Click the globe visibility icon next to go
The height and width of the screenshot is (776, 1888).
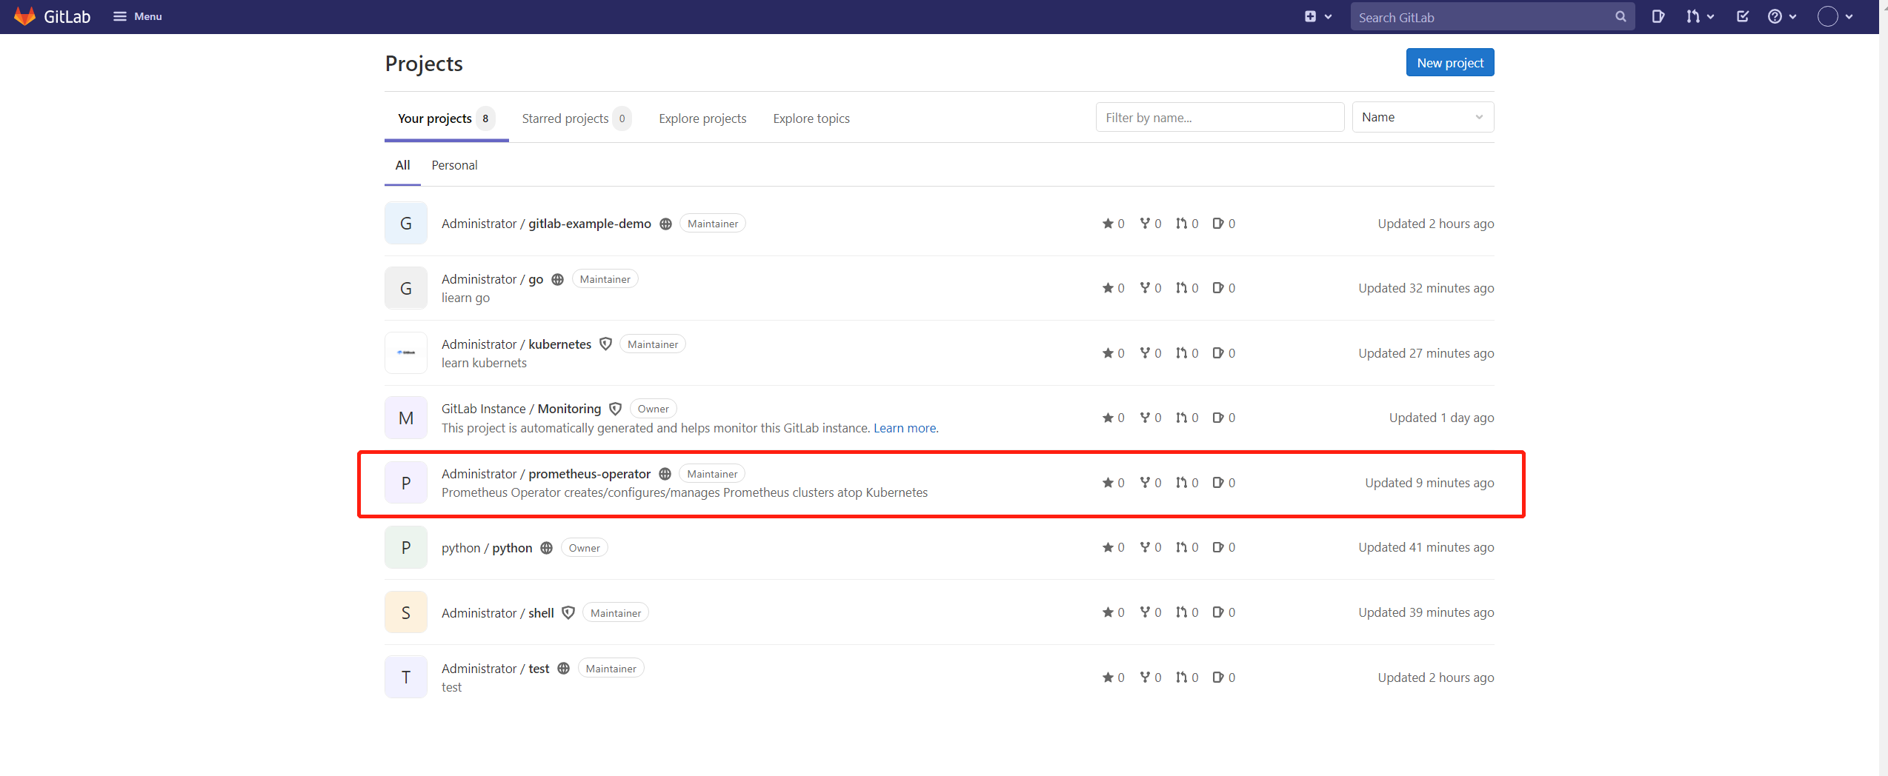557,279
